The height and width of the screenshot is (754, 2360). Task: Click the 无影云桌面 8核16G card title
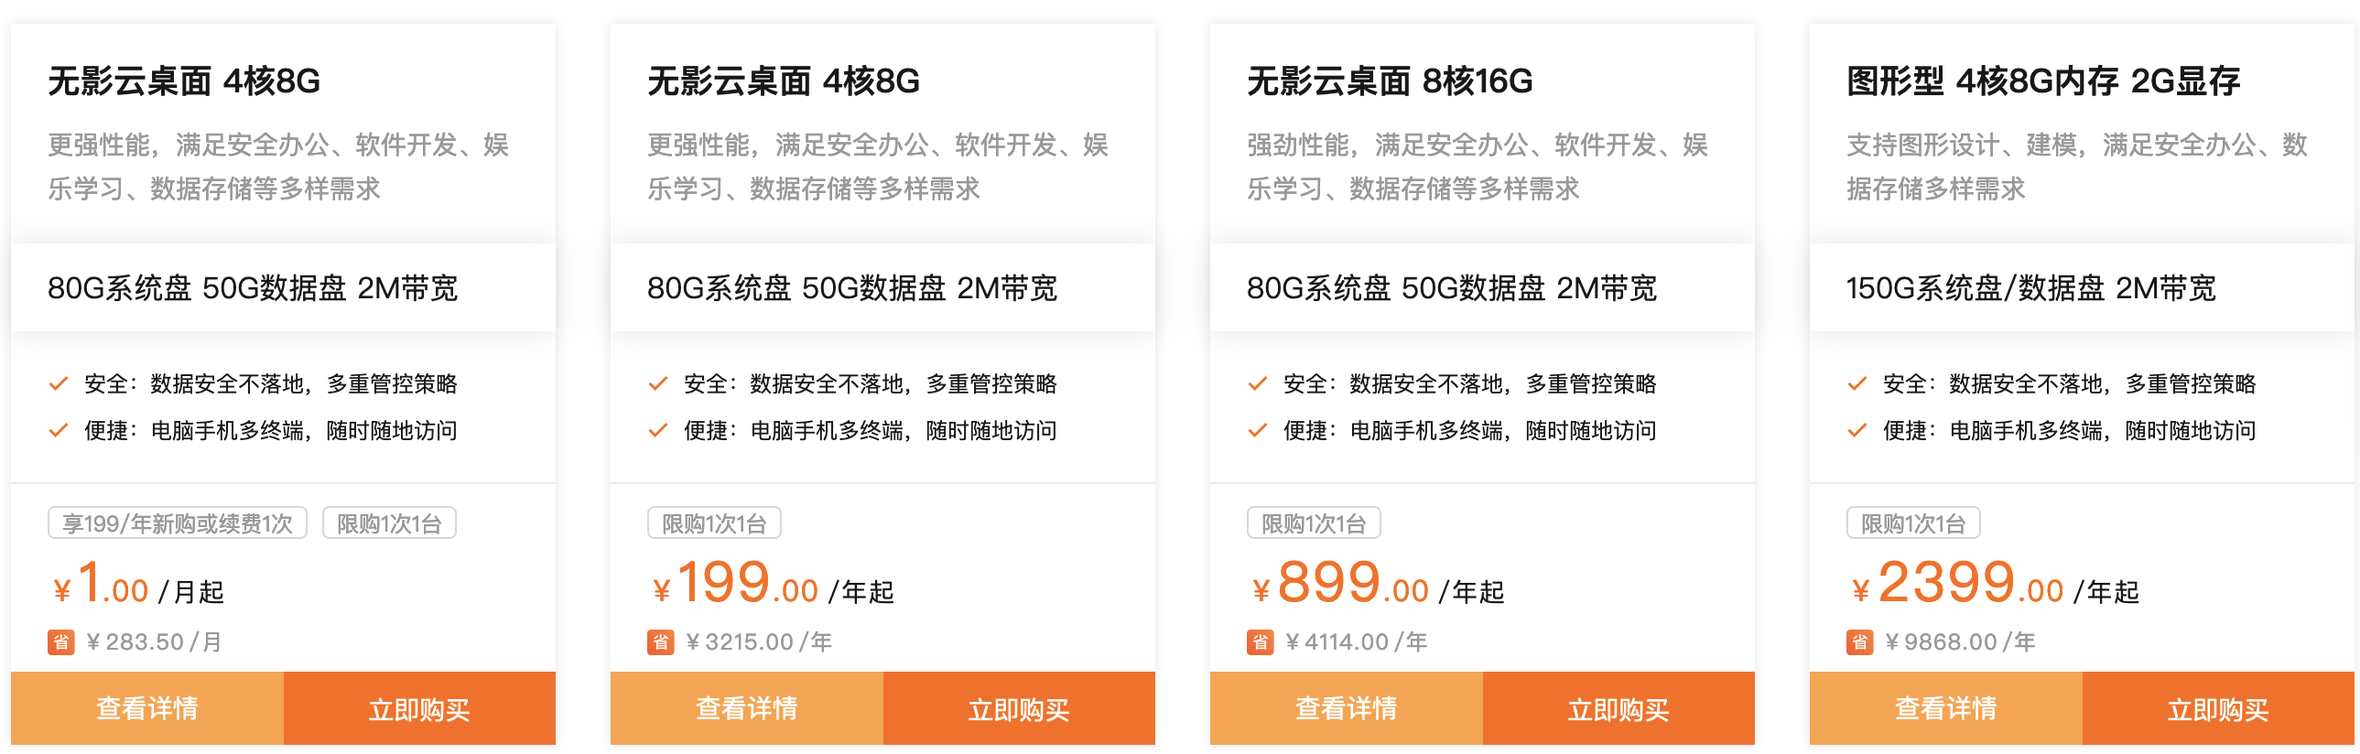(x=1389, y=80)
